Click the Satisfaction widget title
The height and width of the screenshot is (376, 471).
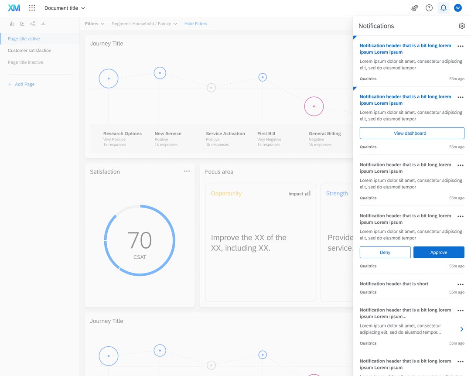[105, 171]
